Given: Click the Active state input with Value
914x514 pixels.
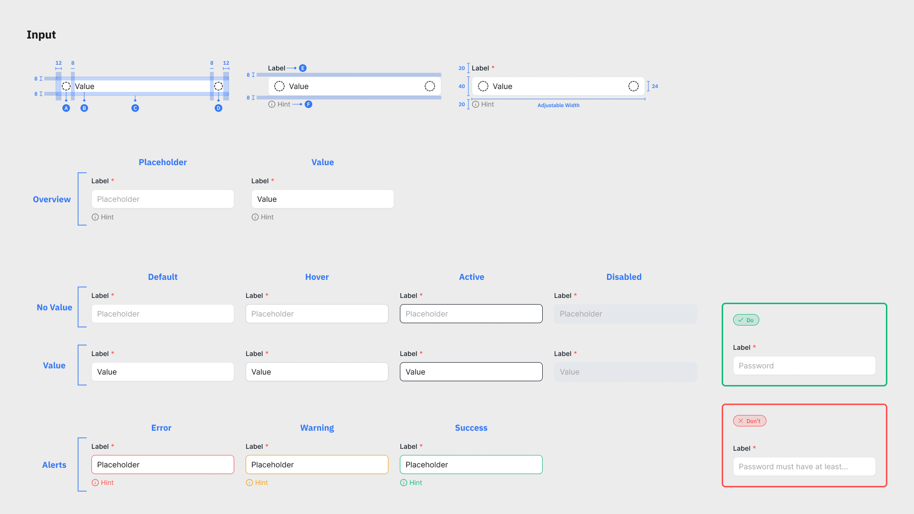Looking at the screenshot, I should pos(471,372).
